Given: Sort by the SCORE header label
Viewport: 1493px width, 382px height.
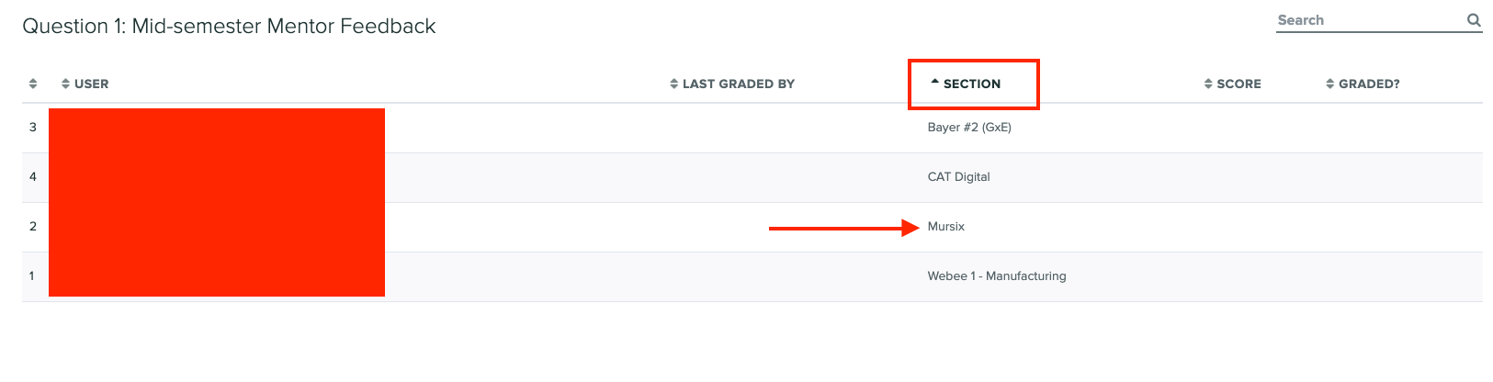Looking at the screenshot, I should pos(1239,84).
